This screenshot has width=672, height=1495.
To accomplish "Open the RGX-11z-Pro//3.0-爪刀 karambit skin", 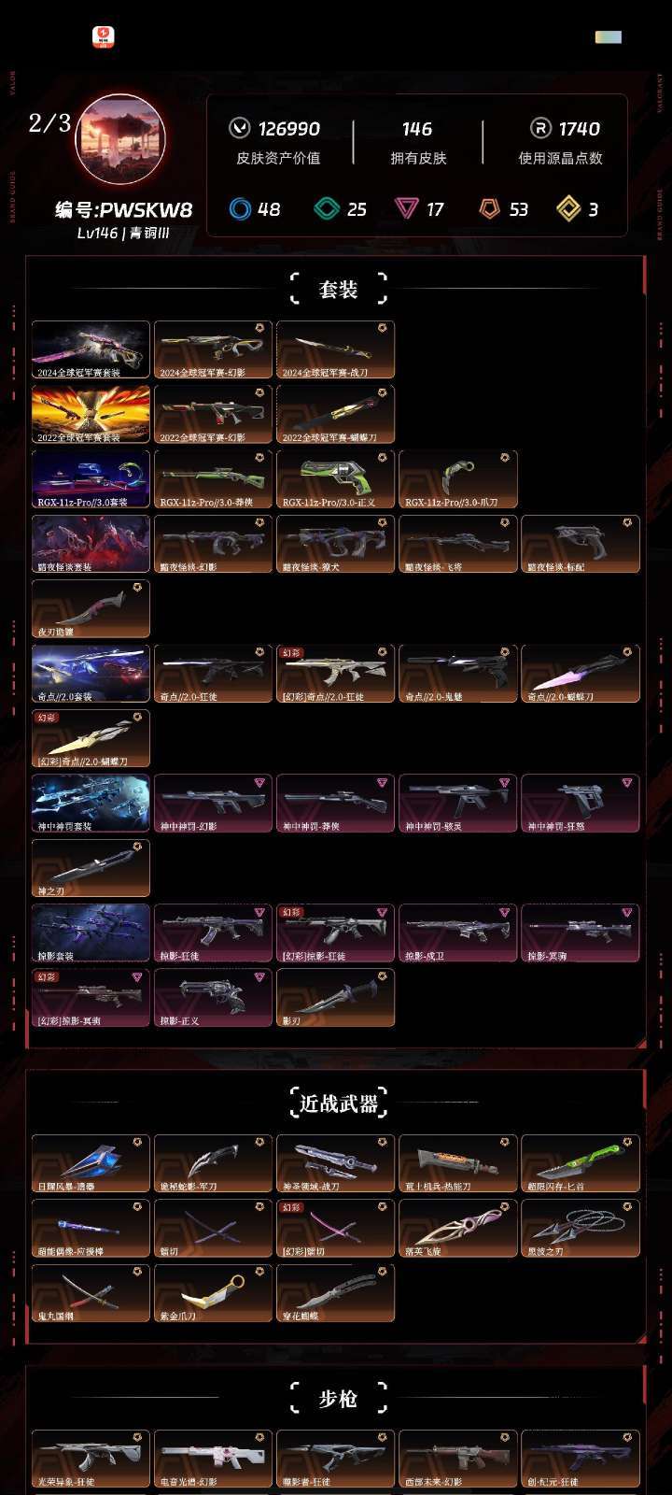I will coord(457,479).
